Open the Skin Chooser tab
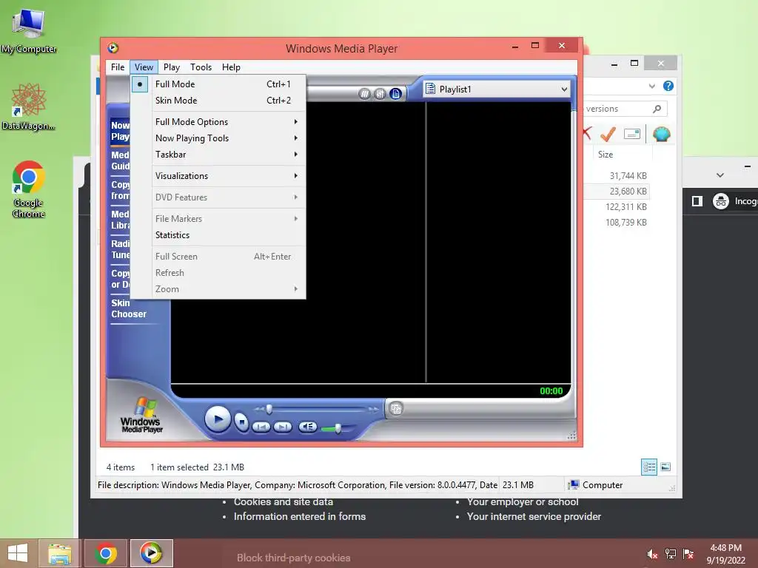Screen dimensions: 758x568 (x=129, y=308)
